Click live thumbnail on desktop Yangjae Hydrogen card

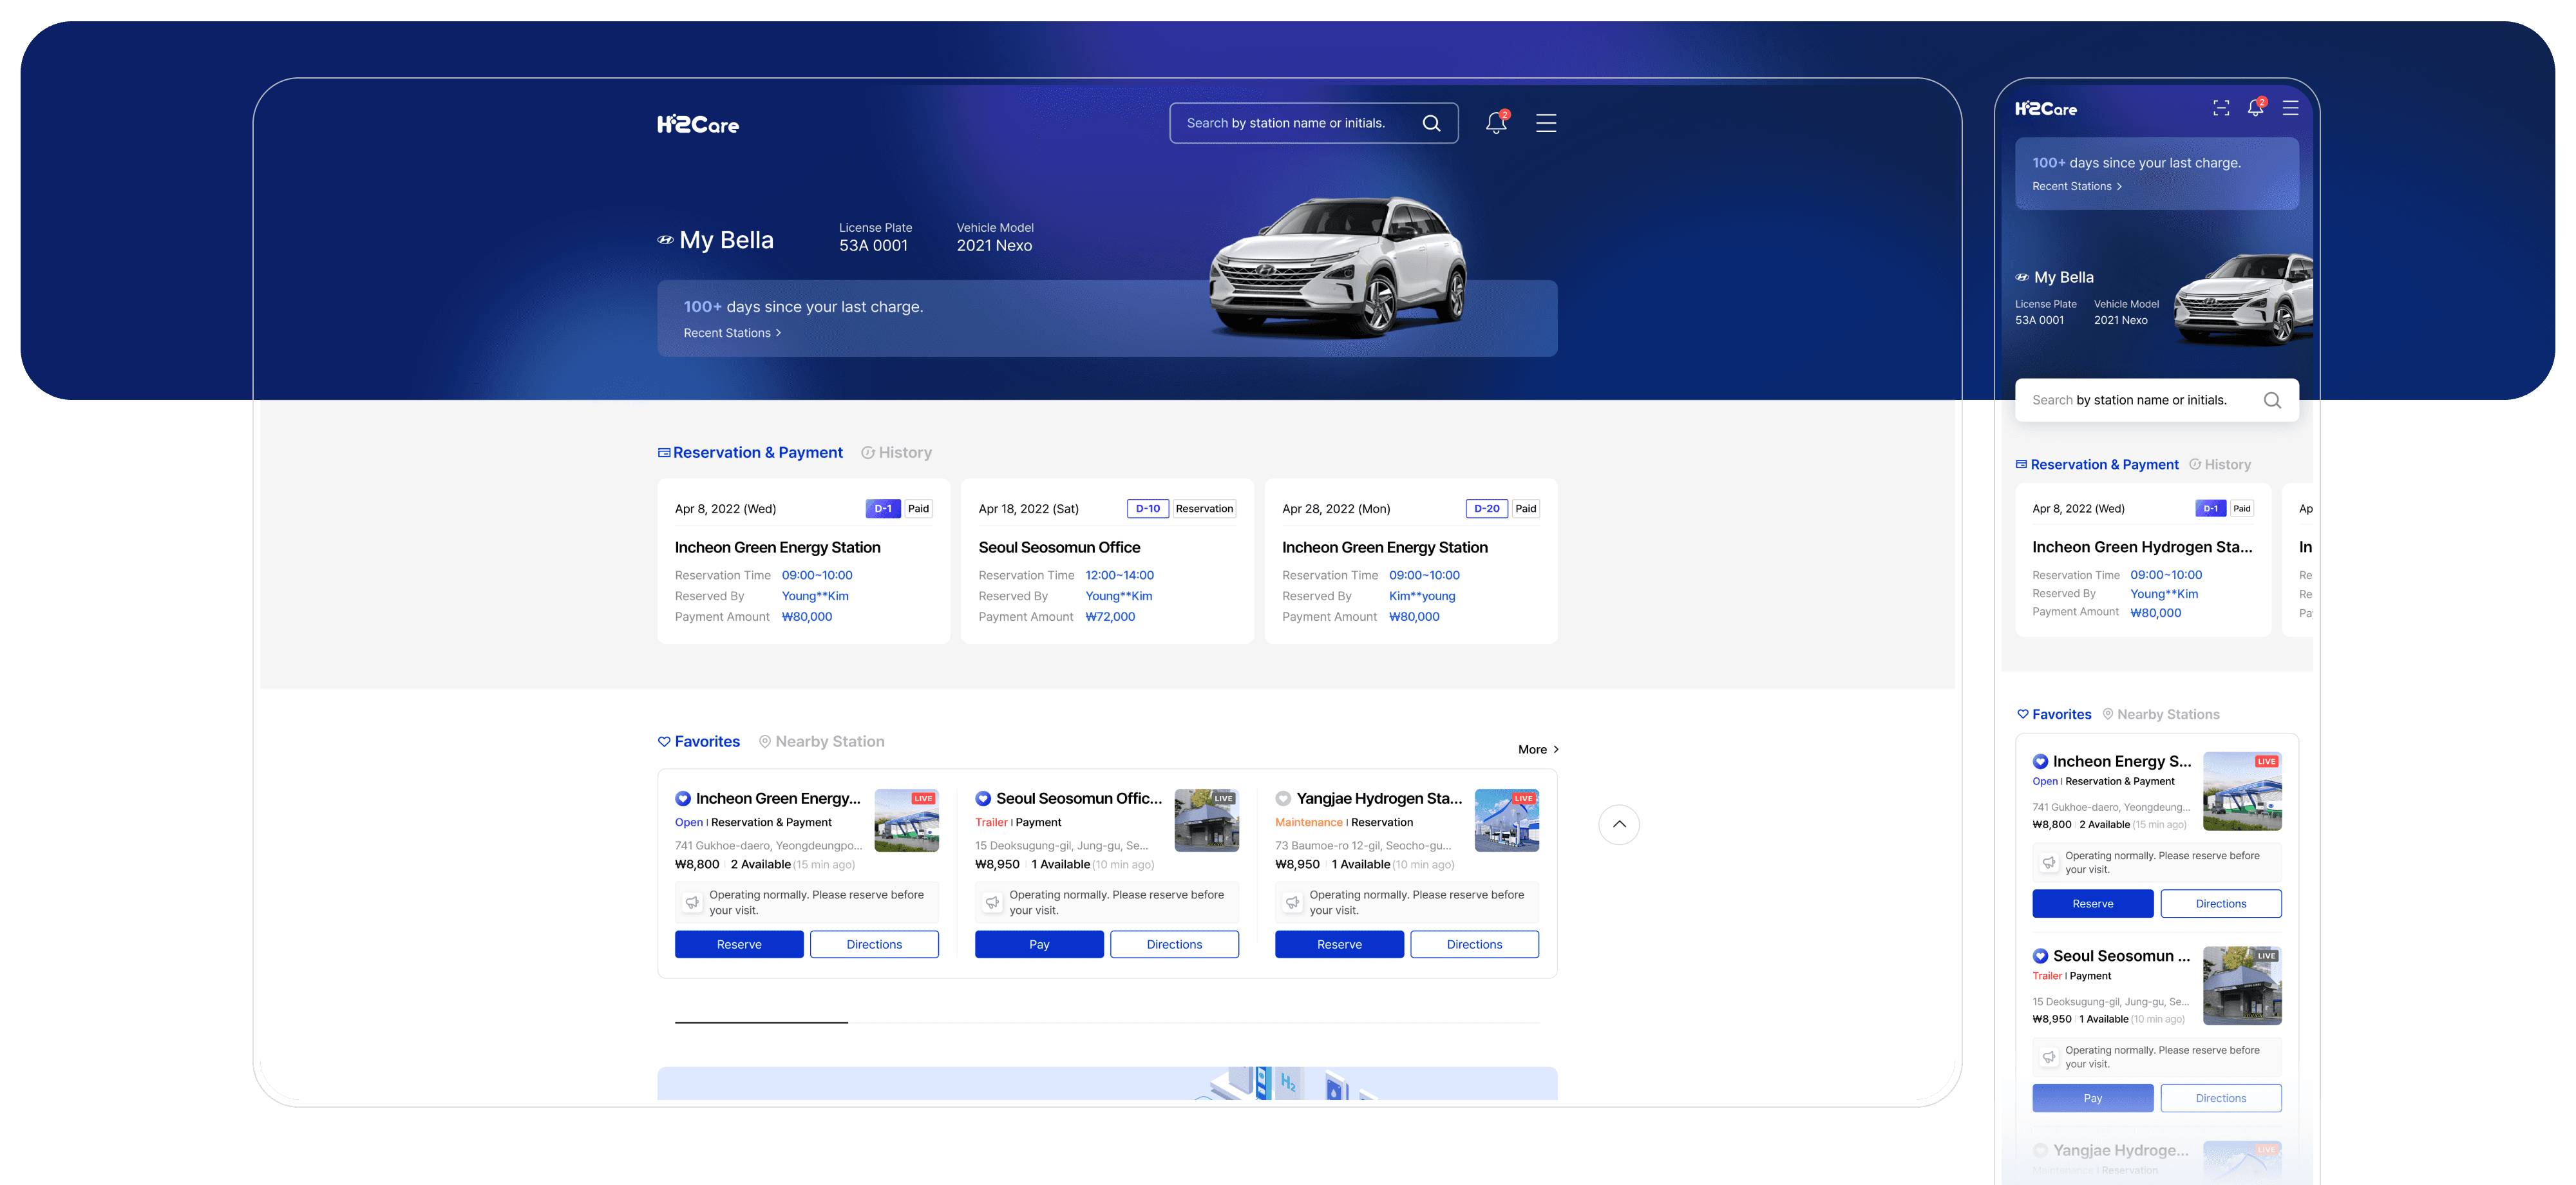[x=1506, y=820]
